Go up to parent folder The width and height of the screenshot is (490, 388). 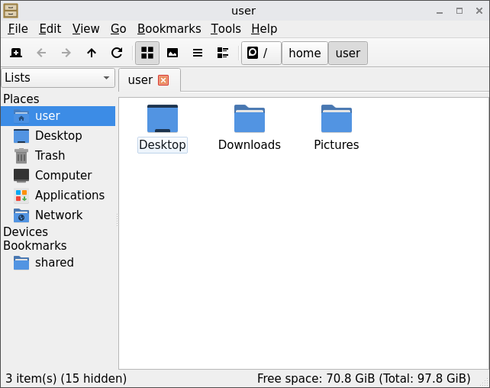[x=92, y=53]
